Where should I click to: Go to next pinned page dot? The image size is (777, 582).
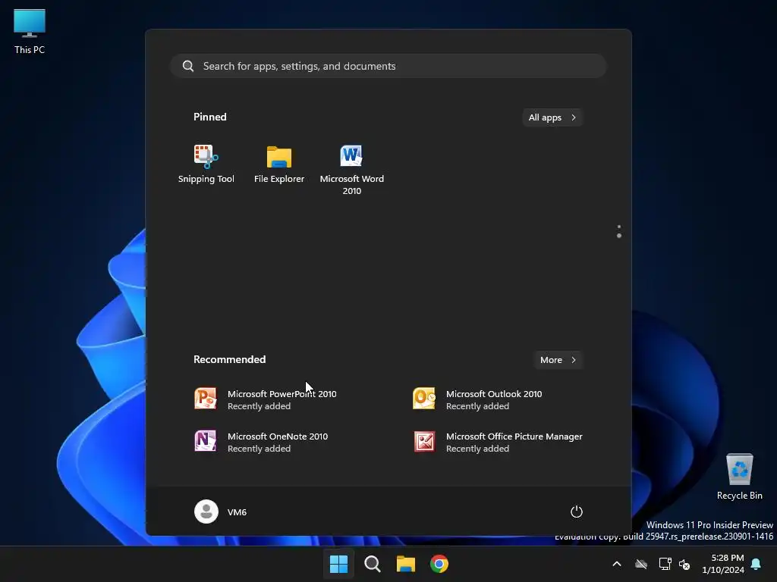click(619, 236)
